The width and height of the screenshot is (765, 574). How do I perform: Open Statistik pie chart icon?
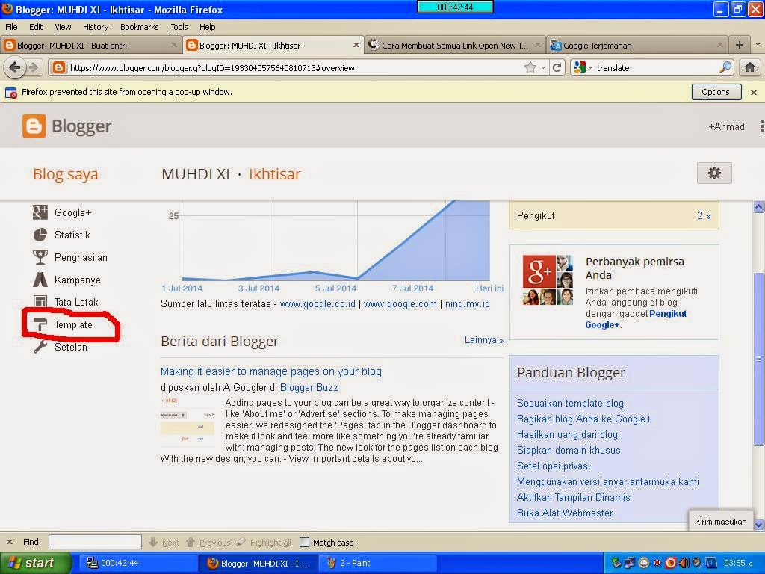point(40,235)
